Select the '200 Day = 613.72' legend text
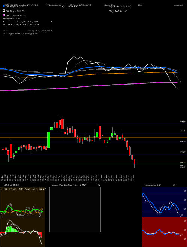Image resolution: width=187 pixels, height=247 pixels. click(x=16, y=16)
